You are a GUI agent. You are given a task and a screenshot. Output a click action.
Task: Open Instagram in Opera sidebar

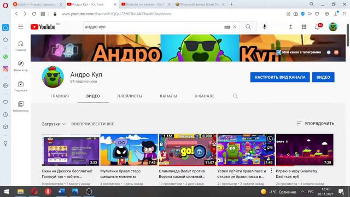[5, 69]
